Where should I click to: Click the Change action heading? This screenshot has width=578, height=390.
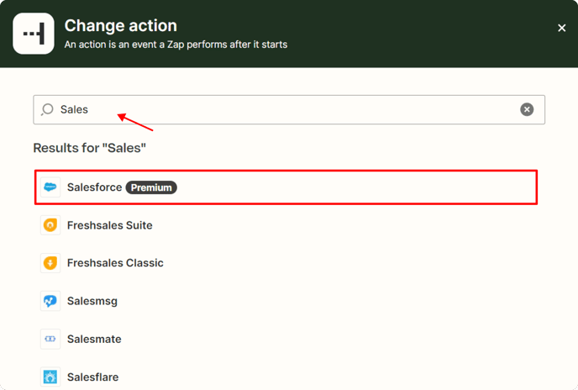[120, 26]
